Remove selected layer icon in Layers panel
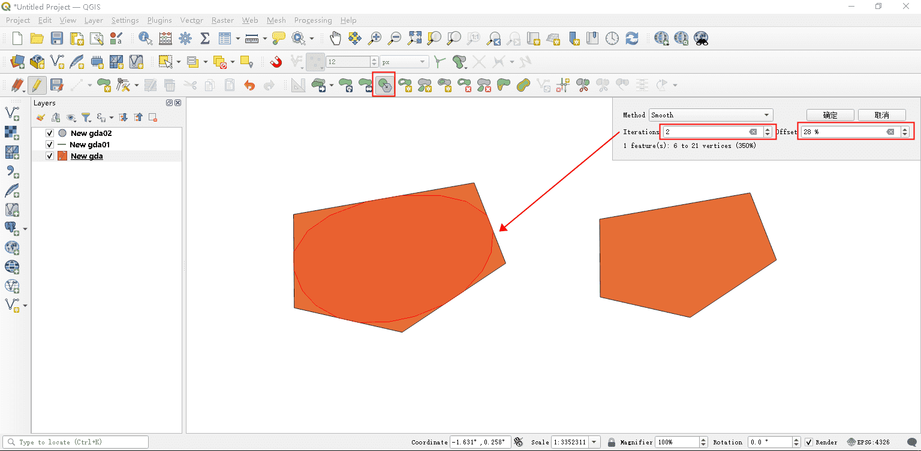921x451 pixels. coord(153,117)
